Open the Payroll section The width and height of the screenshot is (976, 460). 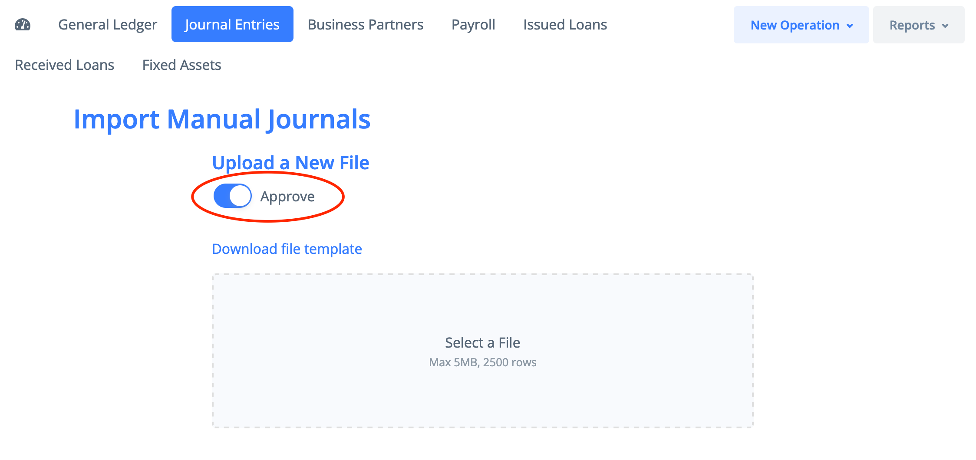(x=473, y=24)
